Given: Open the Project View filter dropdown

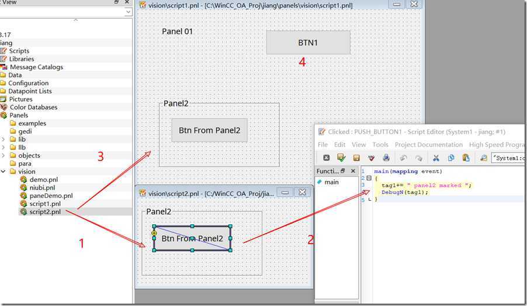Looking at the screenshot, I should pyautogui.click(x=128, y=12).
